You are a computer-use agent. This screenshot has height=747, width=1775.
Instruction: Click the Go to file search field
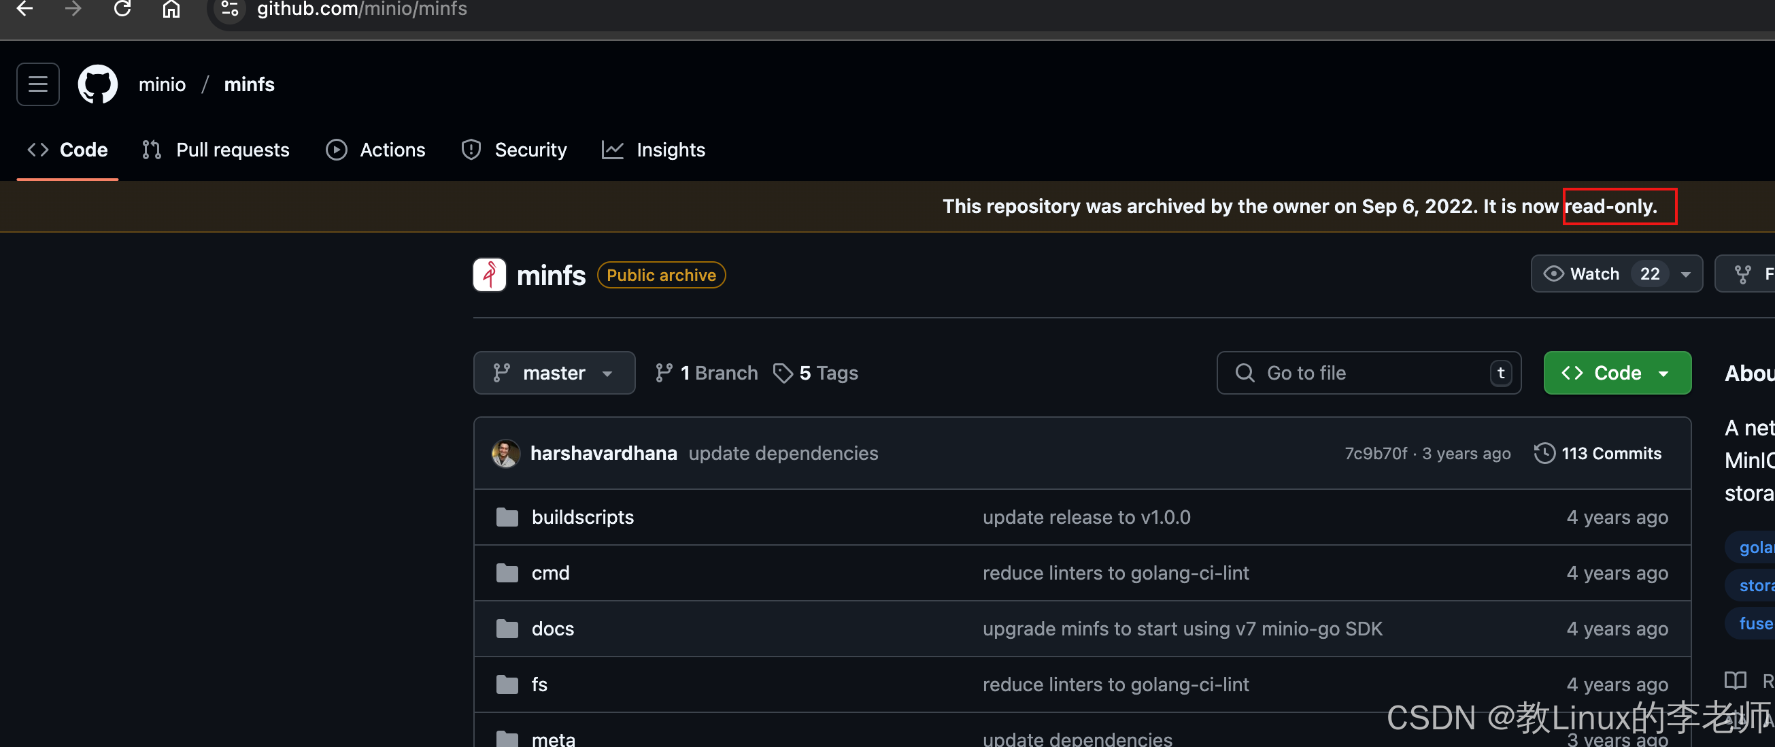coord(1368,373)
